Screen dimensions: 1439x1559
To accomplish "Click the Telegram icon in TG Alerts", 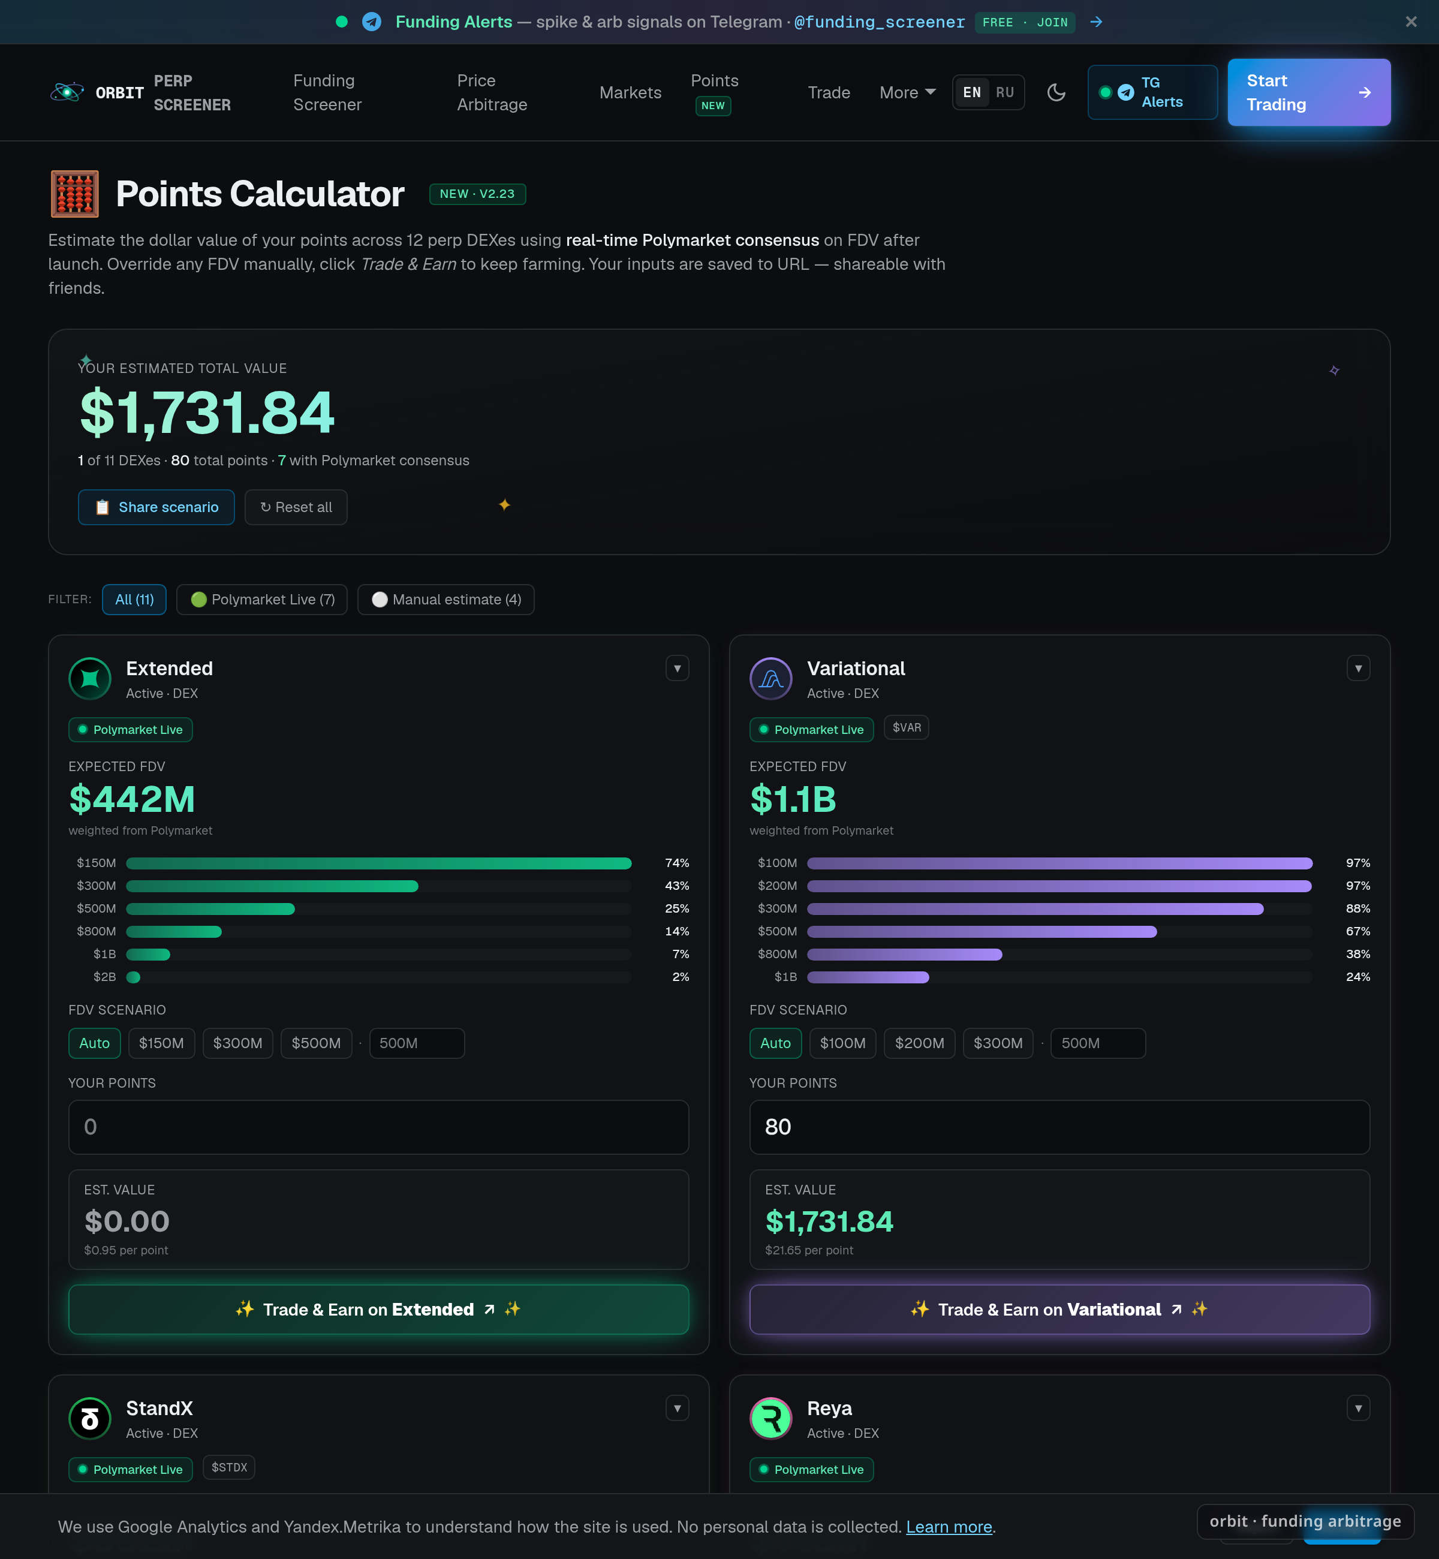I will 1126,92.
